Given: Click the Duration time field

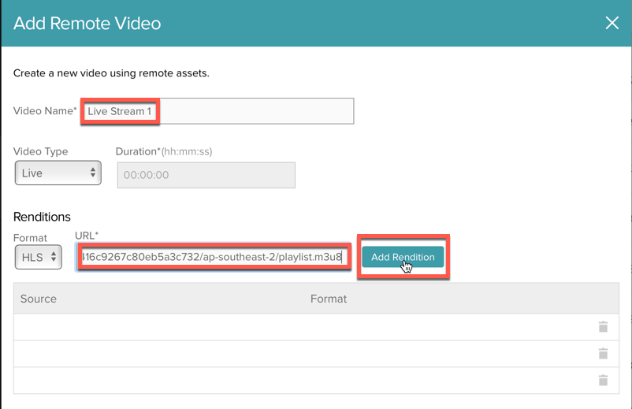Looking at the screenshot, I should (x=206, y=175).
